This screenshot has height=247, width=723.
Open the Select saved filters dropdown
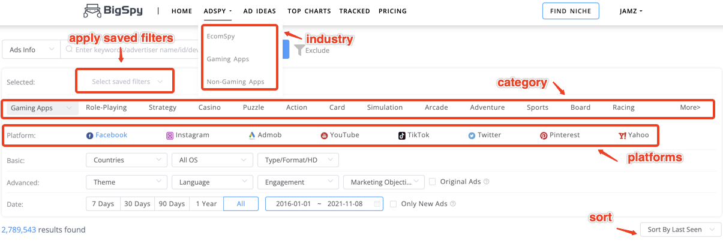(x=126, y=82)
